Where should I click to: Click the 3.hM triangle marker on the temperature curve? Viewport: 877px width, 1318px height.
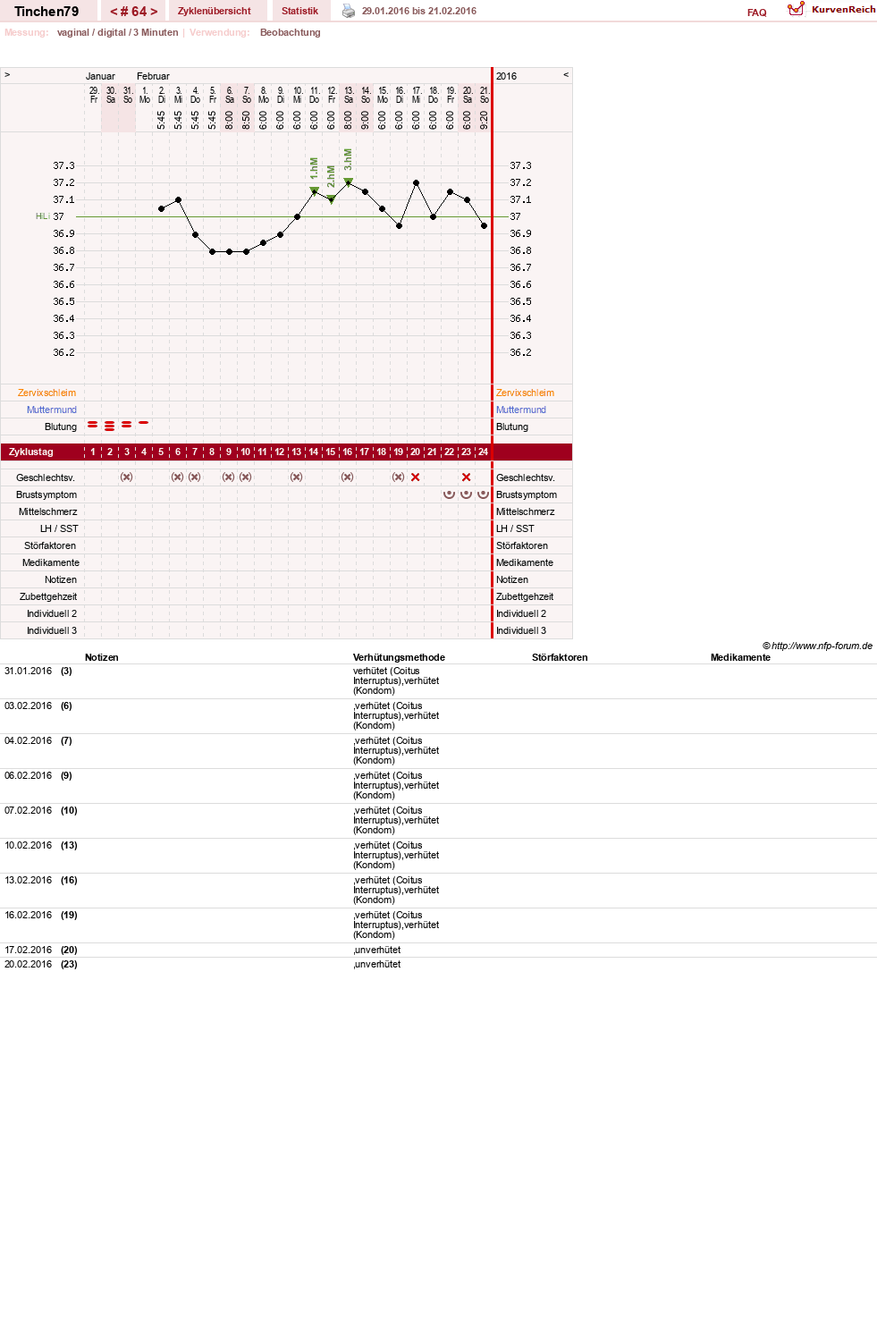349,182
